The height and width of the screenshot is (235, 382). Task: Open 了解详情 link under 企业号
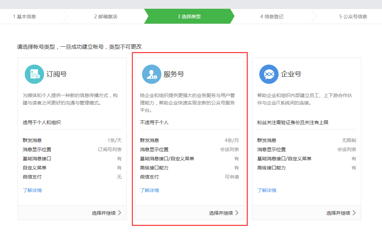267,190
